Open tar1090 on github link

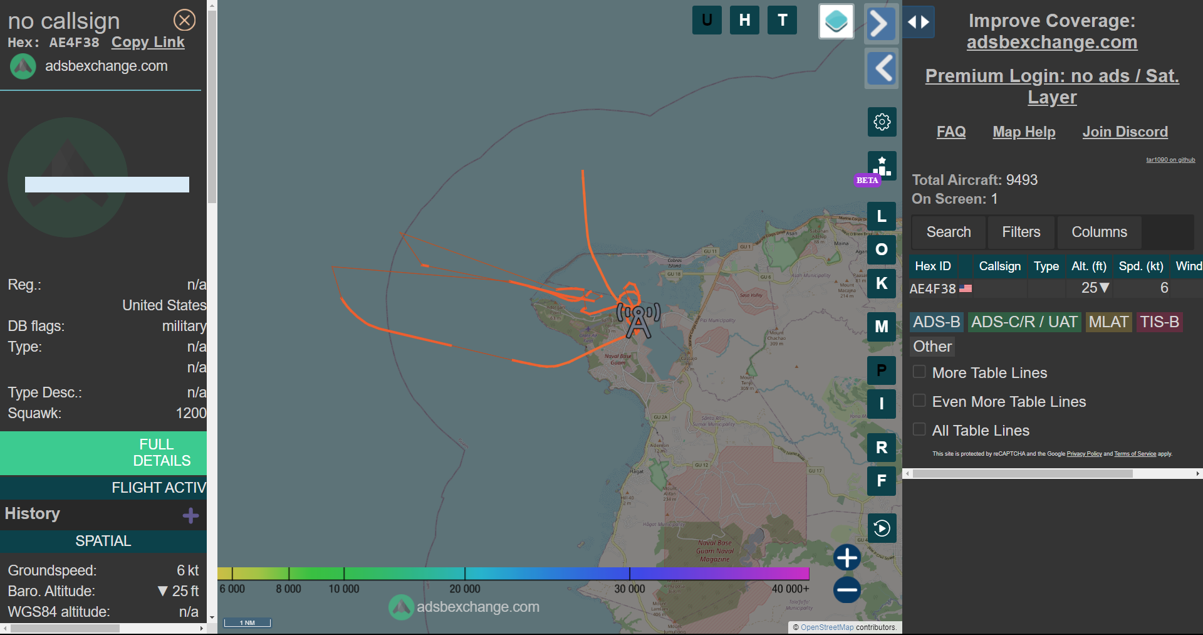1170,160
